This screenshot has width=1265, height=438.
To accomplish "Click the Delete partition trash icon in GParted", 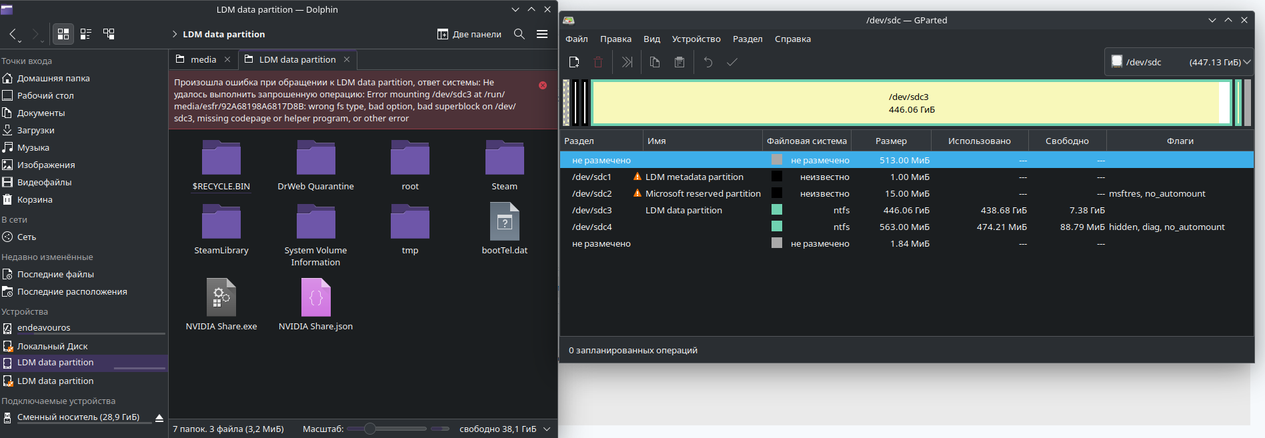I will pos(598,62).
